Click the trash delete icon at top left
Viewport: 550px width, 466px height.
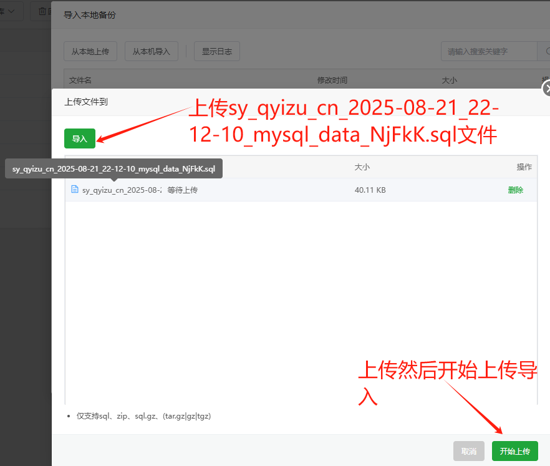(x=42, y=11)
